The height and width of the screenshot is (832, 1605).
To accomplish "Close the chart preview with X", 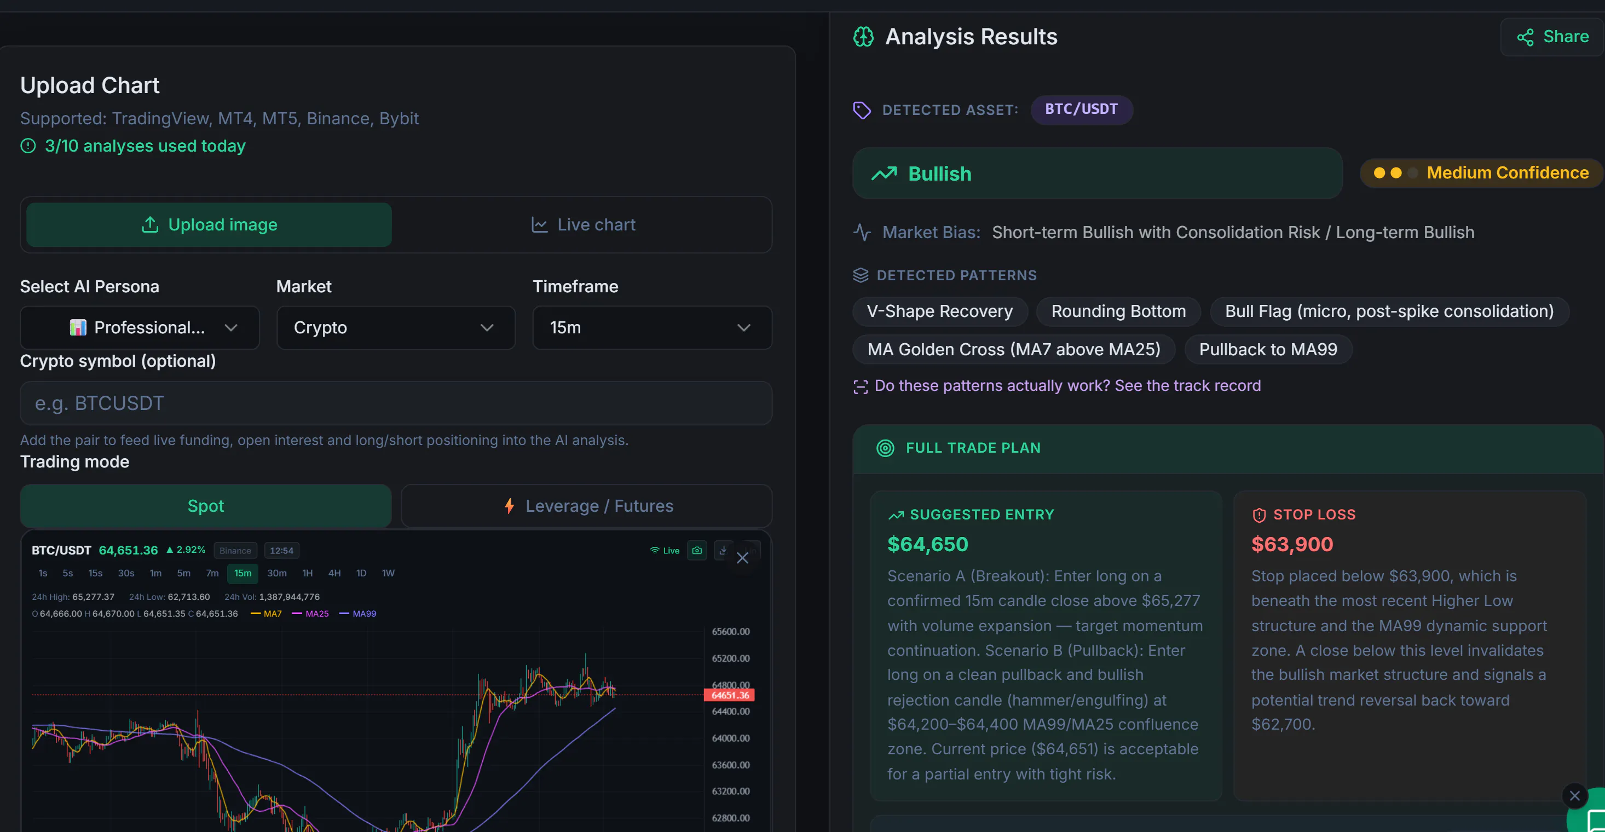I will tap(742, 558).
